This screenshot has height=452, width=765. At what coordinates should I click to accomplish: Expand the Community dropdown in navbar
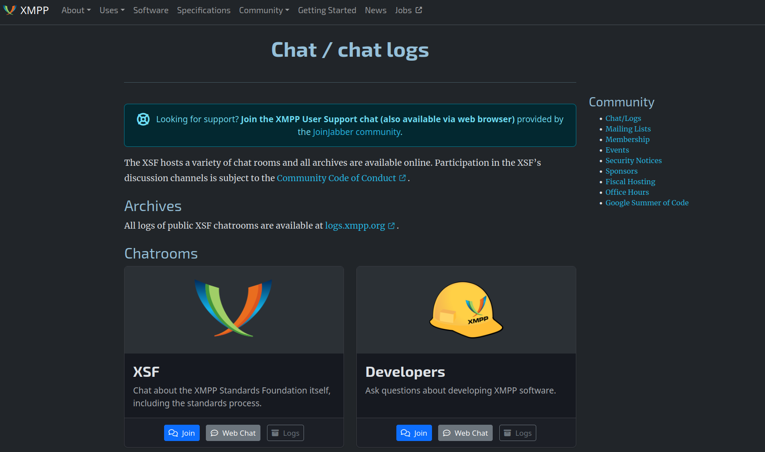tap(264, 10)
